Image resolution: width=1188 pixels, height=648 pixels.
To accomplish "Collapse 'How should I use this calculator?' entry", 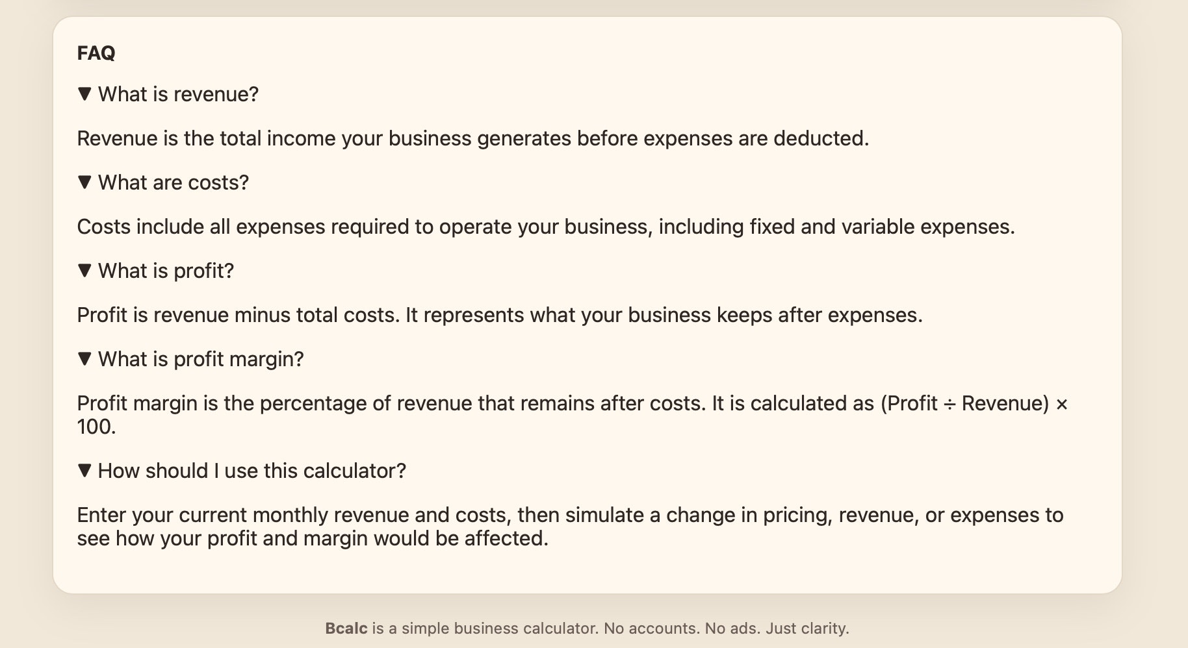I will (242, 471).
